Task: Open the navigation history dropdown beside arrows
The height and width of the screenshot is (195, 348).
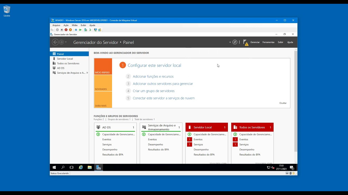Action: (x=66, y=42)
